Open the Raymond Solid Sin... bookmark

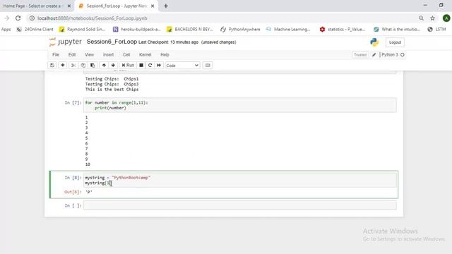point(82,30)
